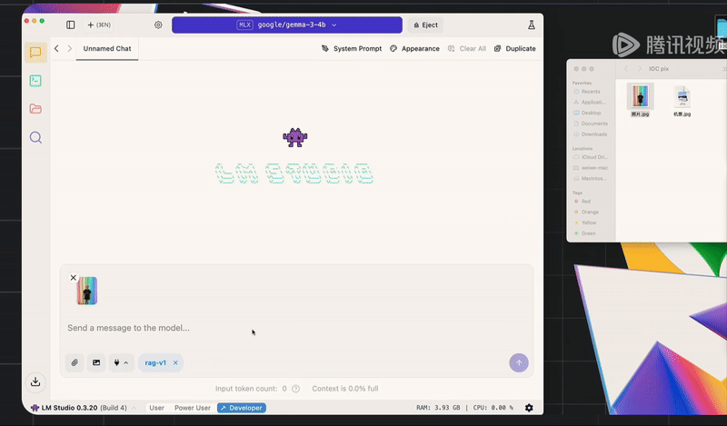Toggle the sidebar panel icon in title bar

(71, 25)
